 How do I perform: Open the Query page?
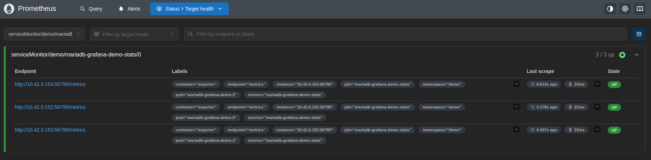point(91,9)
